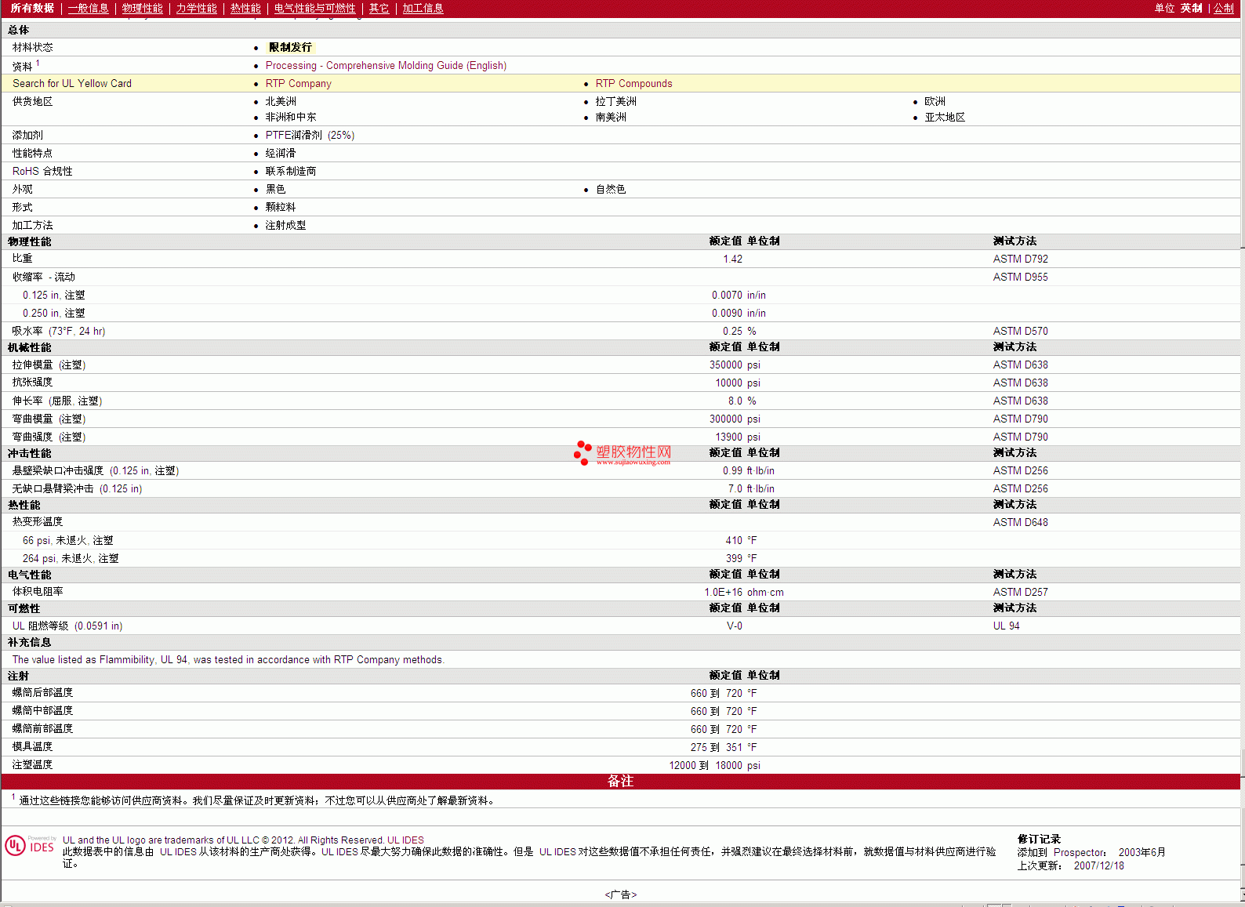The image size is (1245, 907).
Task: Select 欧洲 availability region
Action: point(935,102)
